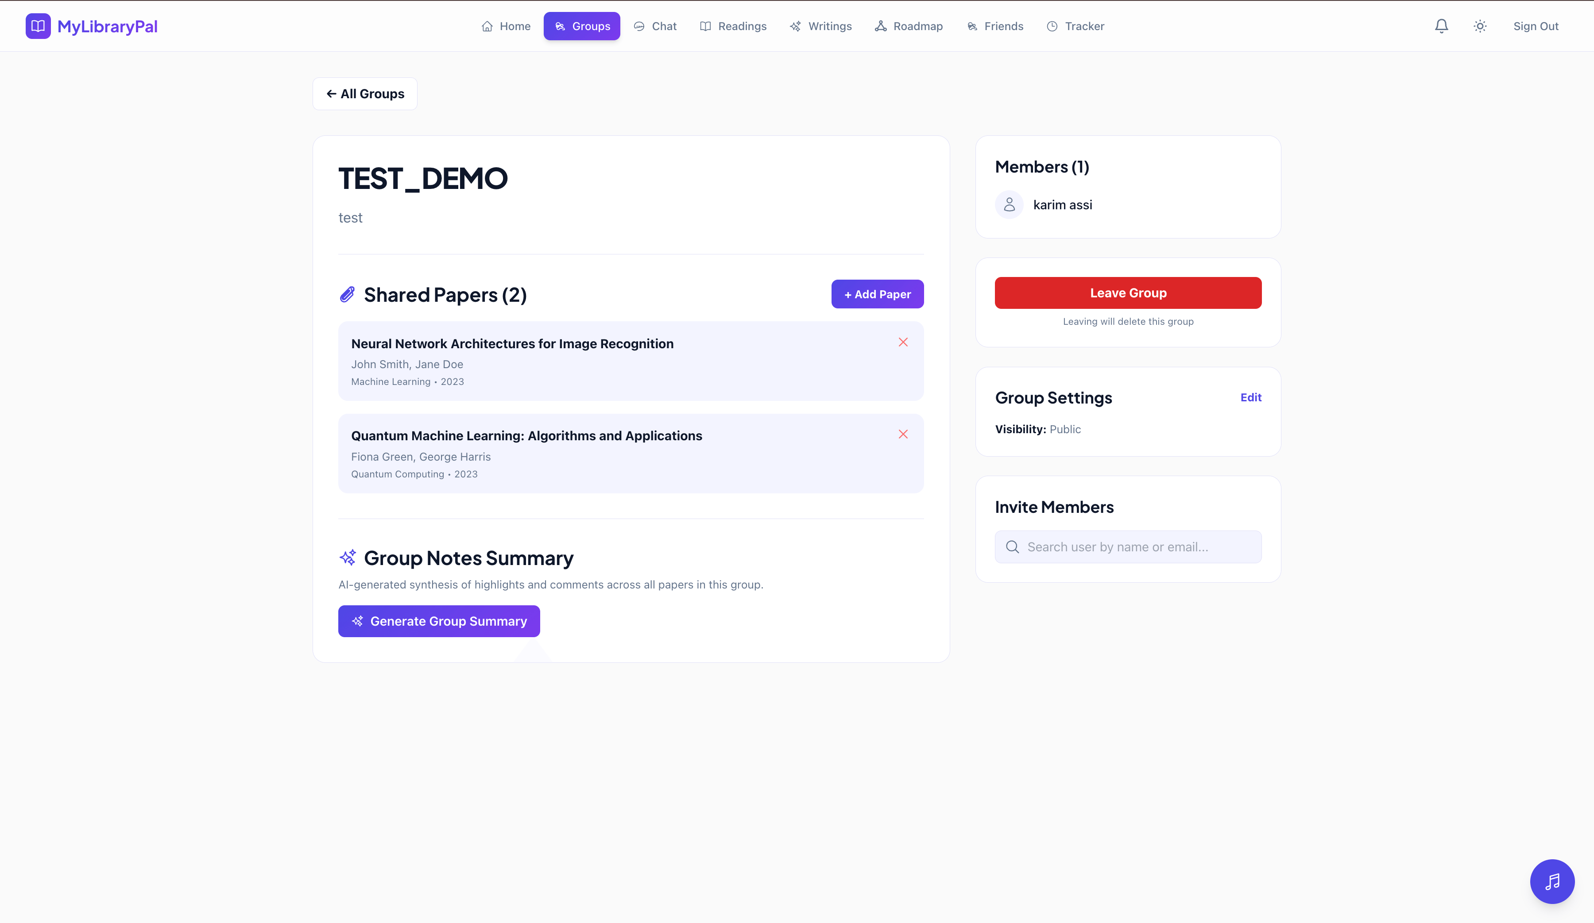Click Generate Group Summary button
Screen dimensions: 1594x923
pos(439,621)
